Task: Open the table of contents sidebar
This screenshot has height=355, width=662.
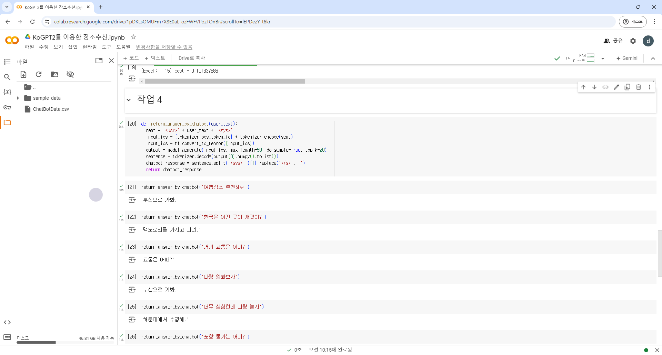Action: click(x=7, y=62)
